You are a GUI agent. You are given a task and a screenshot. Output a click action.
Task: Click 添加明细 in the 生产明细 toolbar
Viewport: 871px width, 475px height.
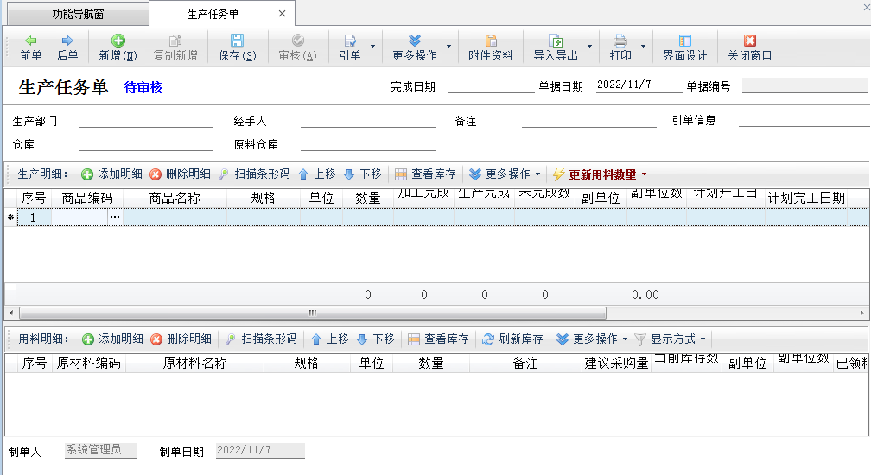(112, 174)
